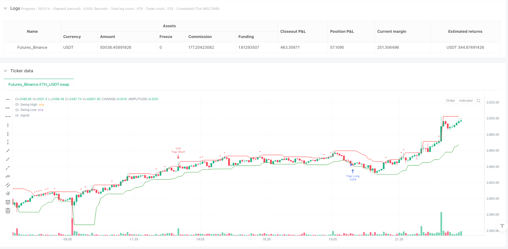The height and width of the screenshot is (249, 508).
Task: Click the fullscreen chart icon
Action: pos(478,100)
